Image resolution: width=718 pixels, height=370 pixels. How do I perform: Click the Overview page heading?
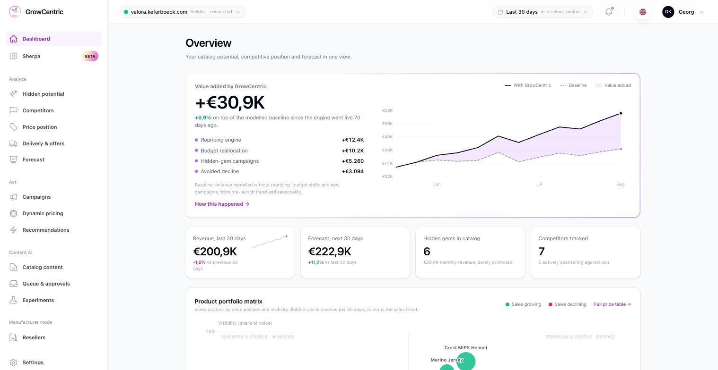point(209,43)
